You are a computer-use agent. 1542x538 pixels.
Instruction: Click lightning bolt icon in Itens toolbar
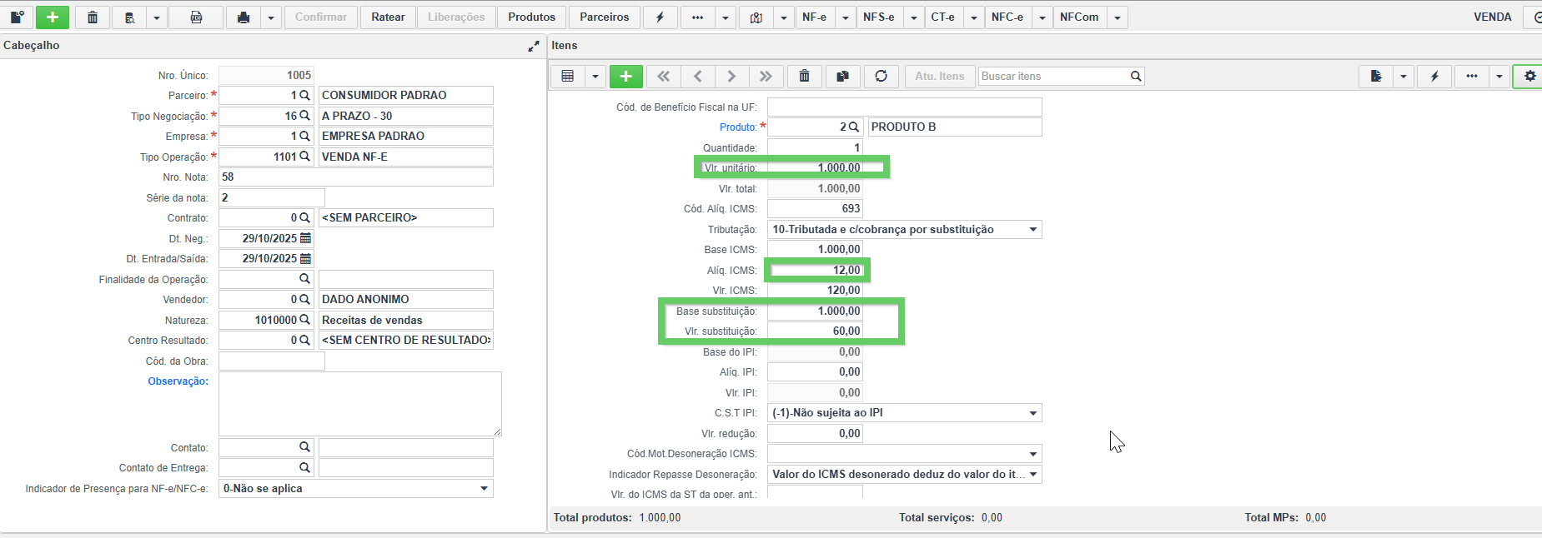tap(1434, 76)
